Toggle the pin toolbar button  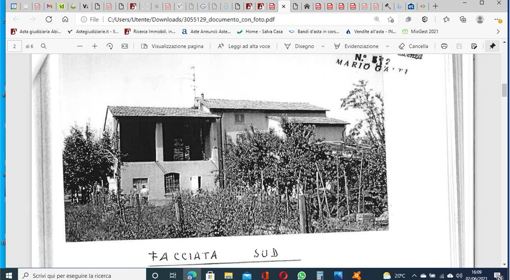(x=493, y=46)
